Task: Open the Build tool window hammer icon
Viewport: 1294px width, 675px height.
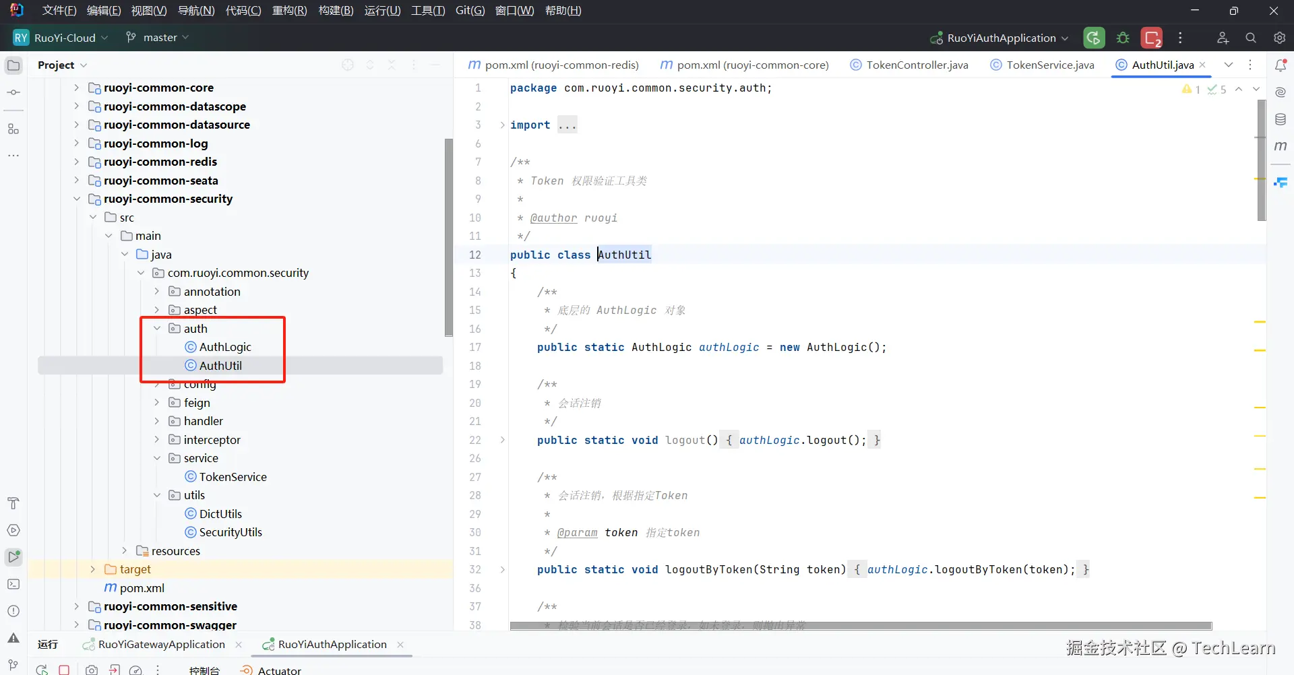Action: coord(13,503)
